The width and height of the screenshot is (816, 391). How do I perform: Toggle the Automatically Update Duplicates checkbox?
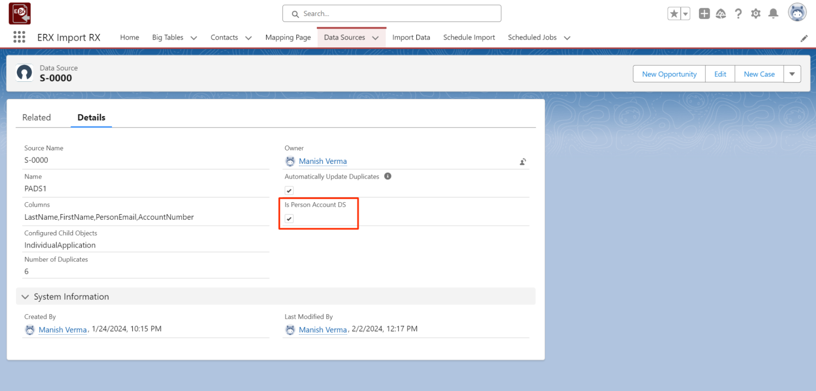[289, 190]
